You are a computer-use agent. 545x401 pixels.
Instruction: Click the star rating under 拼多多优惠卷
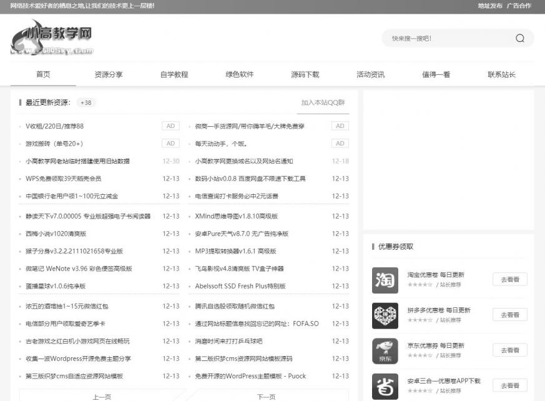(x=421, y=320)
